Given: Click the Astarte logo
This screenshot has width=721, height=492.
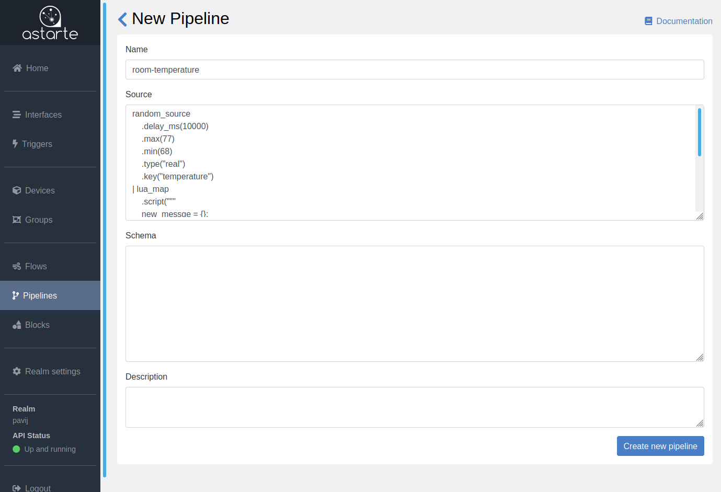Looking at the screenshot, I should [50, 23].
